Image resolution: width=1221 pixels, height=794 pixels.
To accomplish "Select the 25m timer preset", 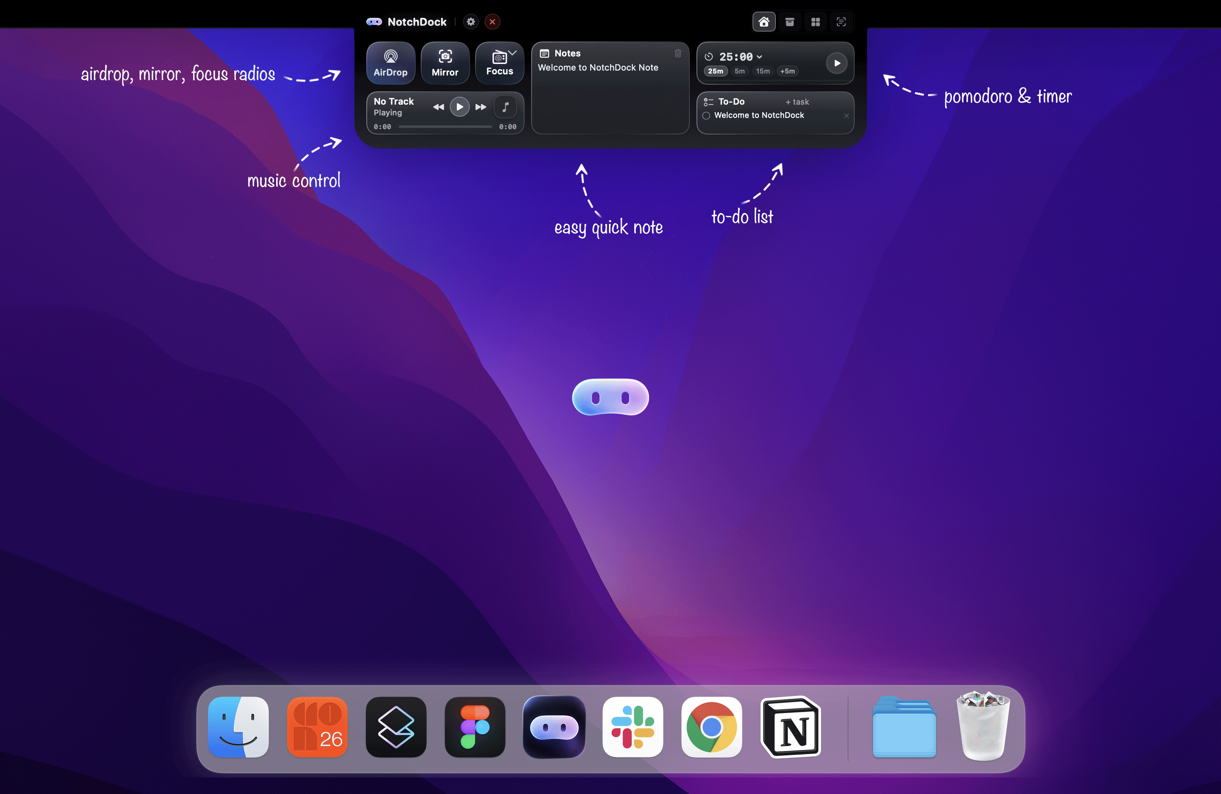I will pos(715,71).
